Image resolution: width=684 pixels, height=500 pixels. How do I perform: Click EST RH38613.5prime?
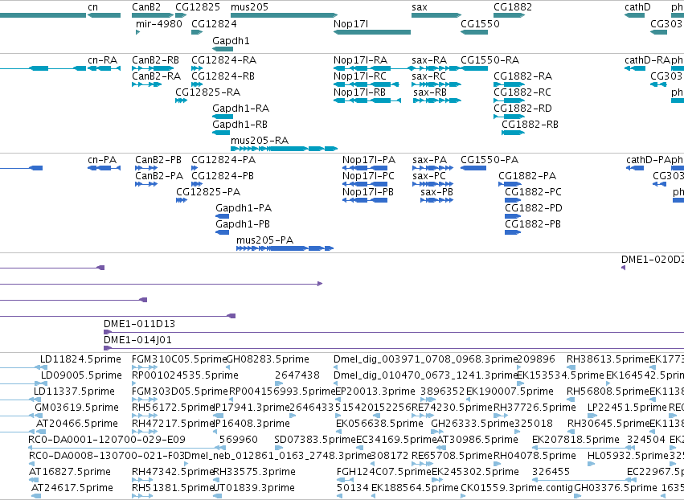(x=608, y=359)
